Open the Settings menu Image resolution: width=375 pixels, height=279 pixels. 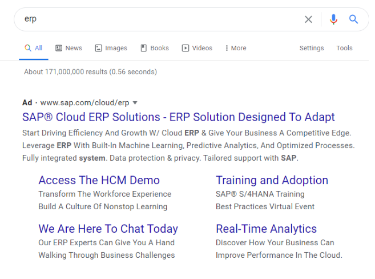(x=312, y=48)
